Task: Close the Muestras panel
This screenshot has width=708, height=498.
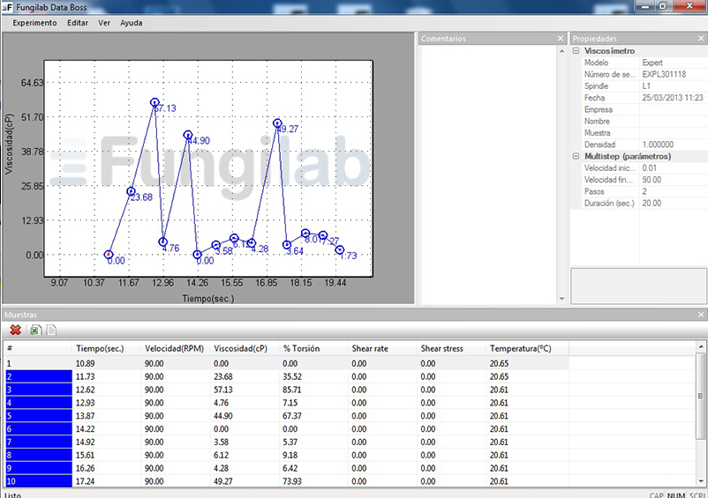Action: [702, 315]
